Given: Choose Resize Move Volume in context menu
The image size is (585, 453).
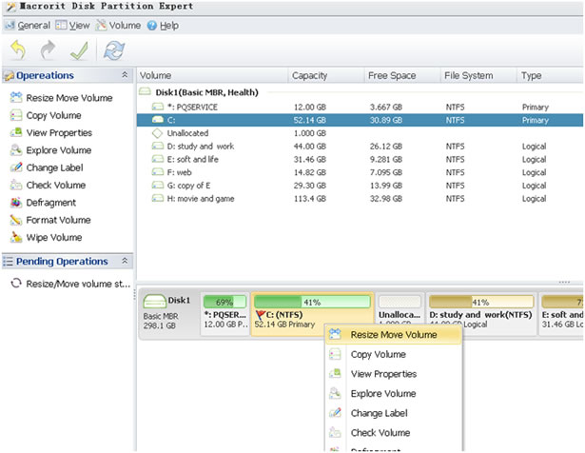Looking at the screenshot, I should [394, 335].
